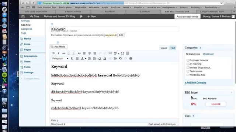Open the text color dropdown arrow
236x132 pixels.
[x=86, y=59]
